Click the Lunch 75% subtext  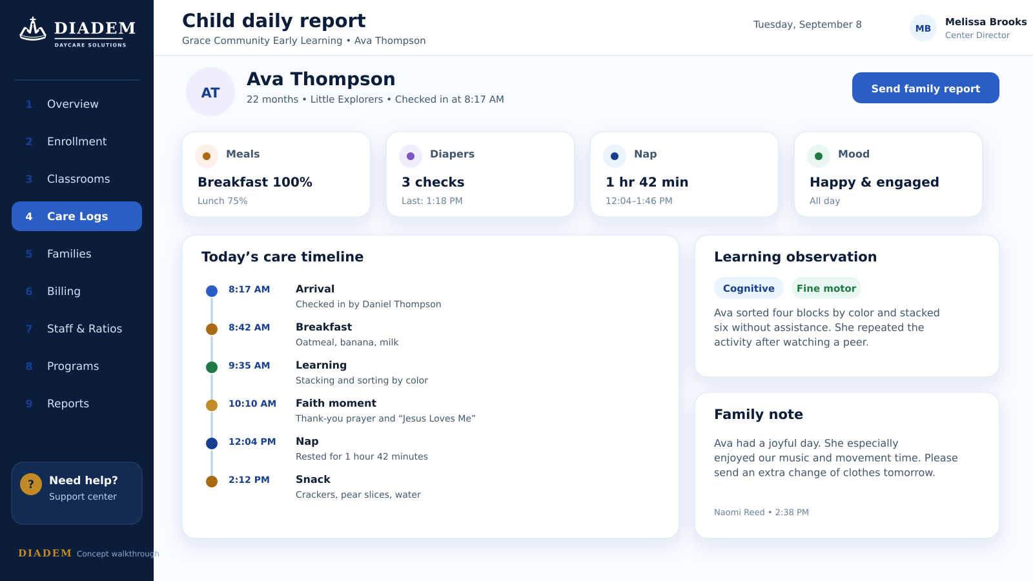[x=223, y=201]
